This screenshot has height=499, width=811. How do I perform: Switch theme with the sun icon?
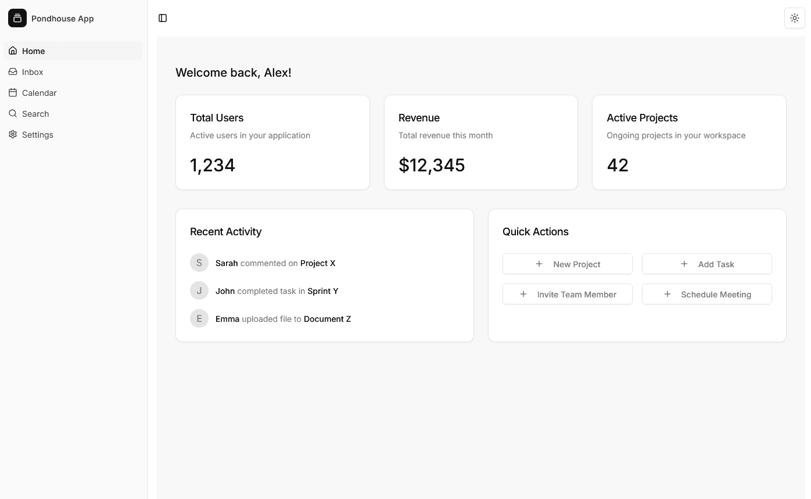(794, 18)
